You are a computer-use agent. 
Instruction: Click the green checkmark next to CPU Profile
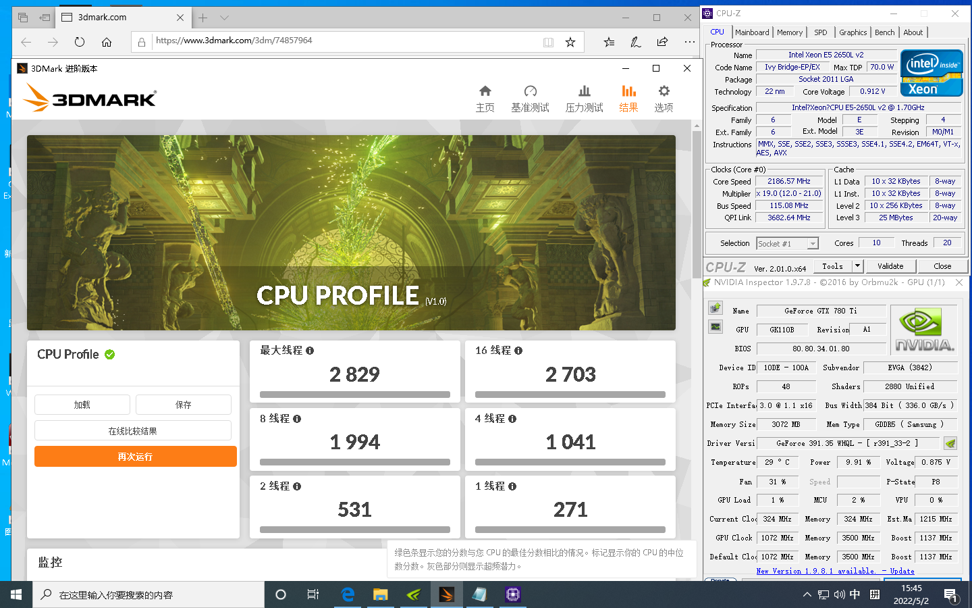coord(110,354)
